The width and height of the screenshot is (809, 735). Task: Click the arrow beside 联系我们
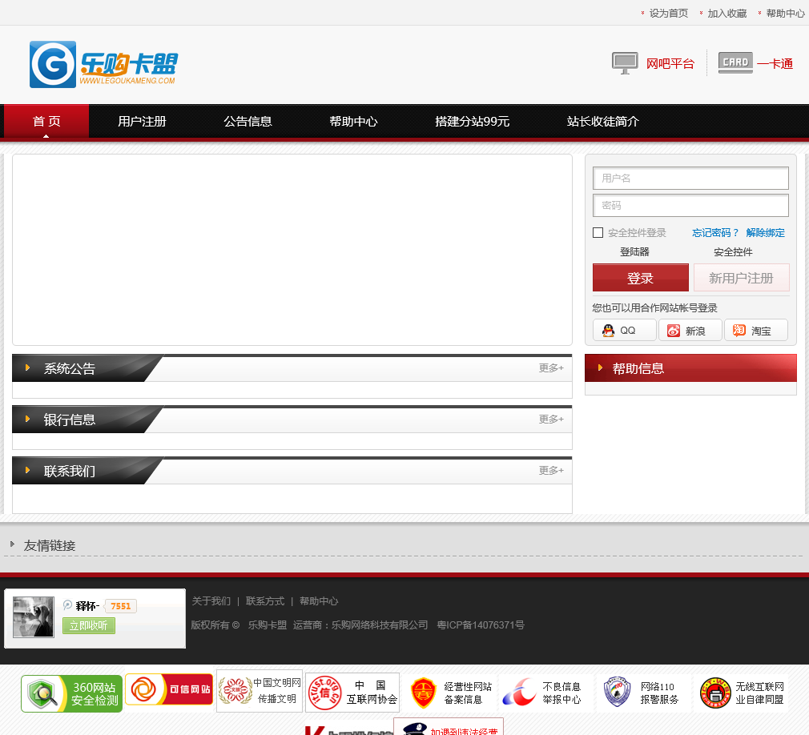[x=27, y=470]
